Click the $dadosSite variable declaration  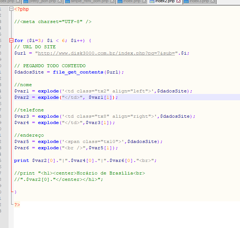(x=29, y=72)
